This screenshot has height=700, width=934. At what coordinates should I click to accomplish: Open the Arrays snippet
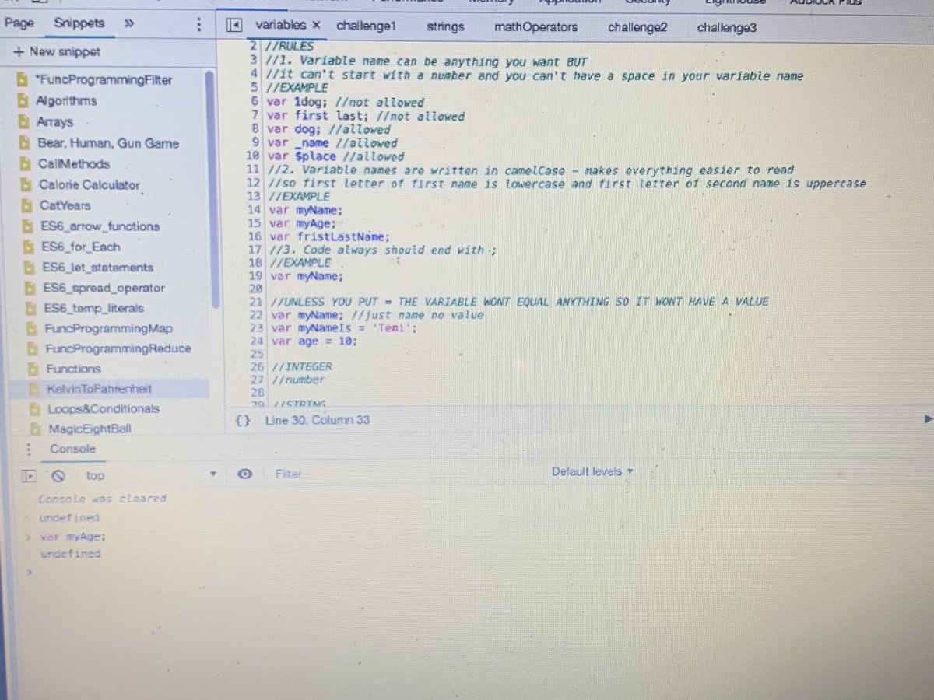click(54, 122)
